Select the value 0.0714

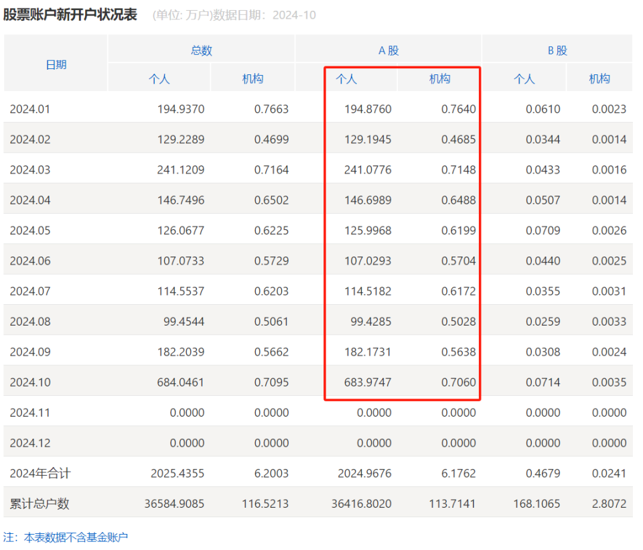coord(543,383)
